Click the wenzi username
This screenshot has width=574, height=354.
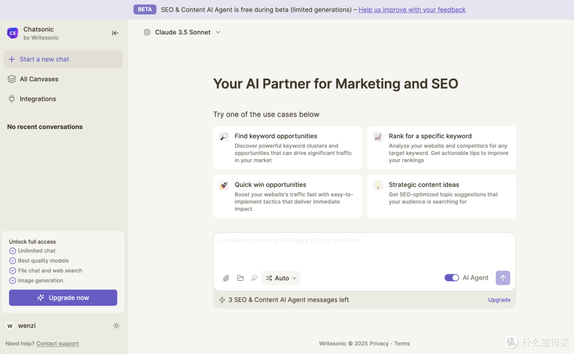(27, 326)
